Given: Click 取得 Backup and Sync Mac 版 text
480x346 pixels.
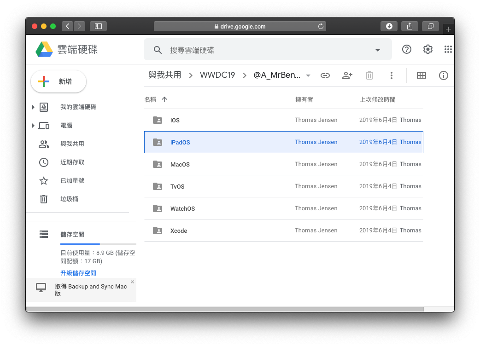Looking at the screenshot, I should (x=91, y=290).
